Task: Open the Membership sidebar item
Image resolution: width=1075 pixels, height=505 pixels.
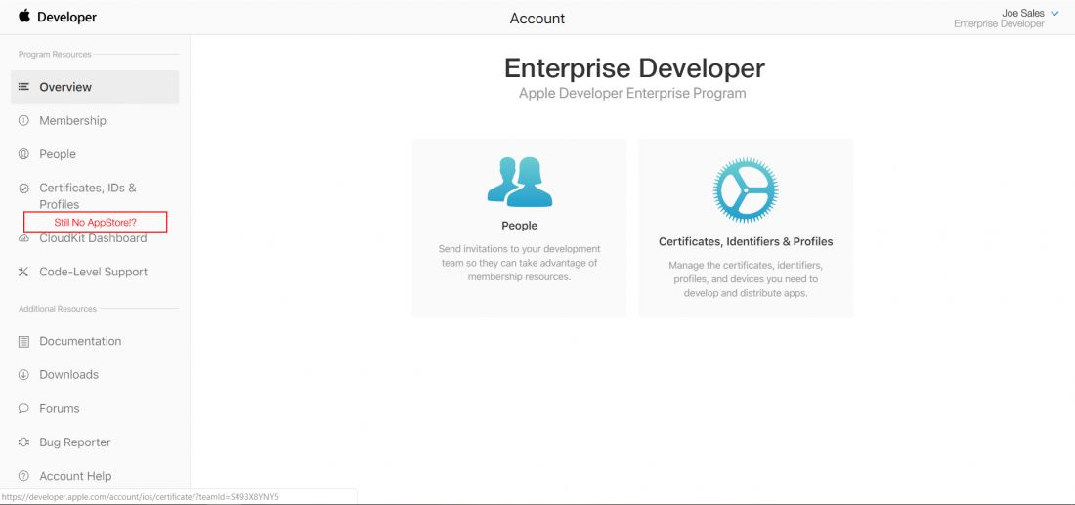Action: click(x=72, y=120)
